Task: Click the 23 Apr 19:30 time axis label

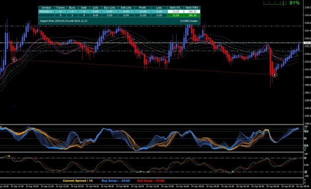Action: point(32,187)
